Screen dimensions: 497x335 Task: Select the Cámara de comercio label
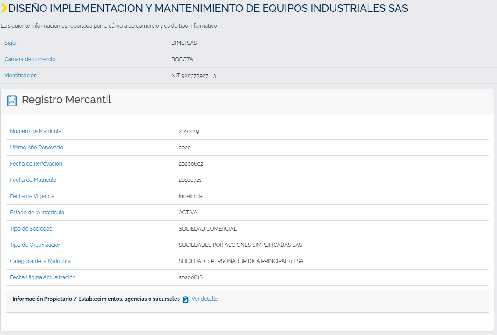[x=30, y=59]
